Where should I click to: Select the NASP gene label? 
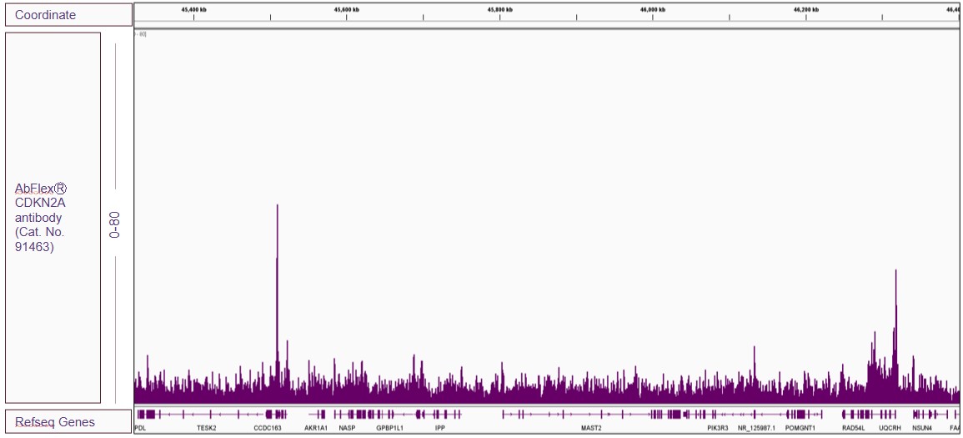coord(347,427)
